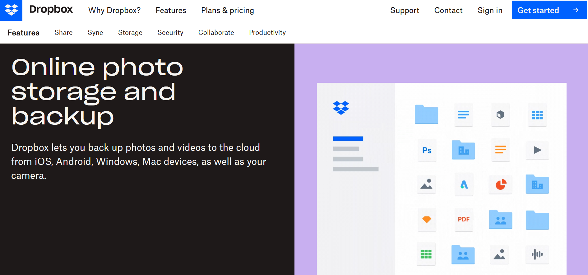Screen dimensions: 588x275
Task: Go to the Sync features tab
Action: [95, 33]
